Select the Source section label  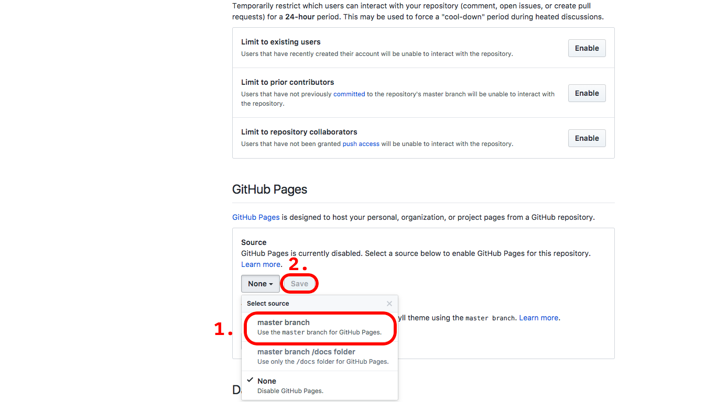click(x=253, y=242)
